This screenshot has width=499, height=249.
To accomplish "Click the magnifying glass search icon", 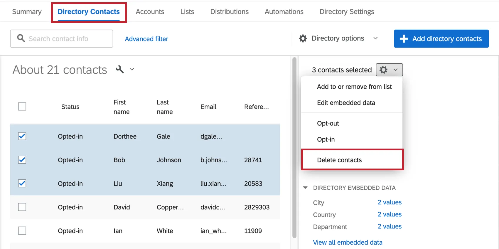I will (21, 38).
